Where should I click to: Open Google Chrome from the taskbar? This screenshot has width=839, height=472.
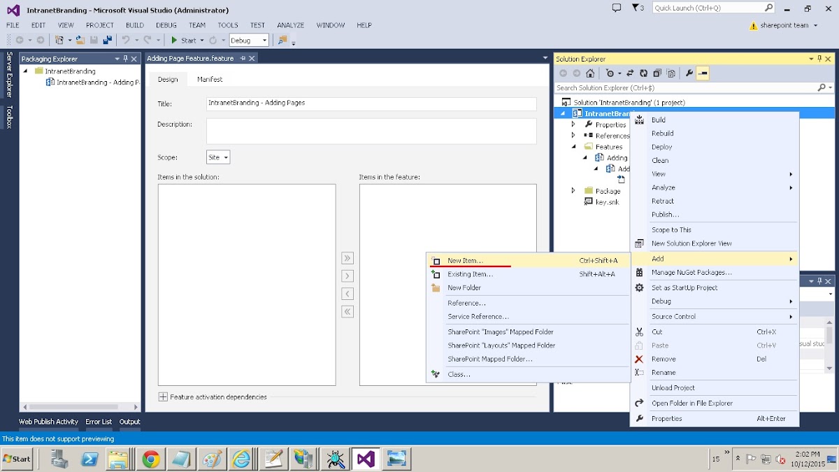pyautogui.click(x=151, y=459)
